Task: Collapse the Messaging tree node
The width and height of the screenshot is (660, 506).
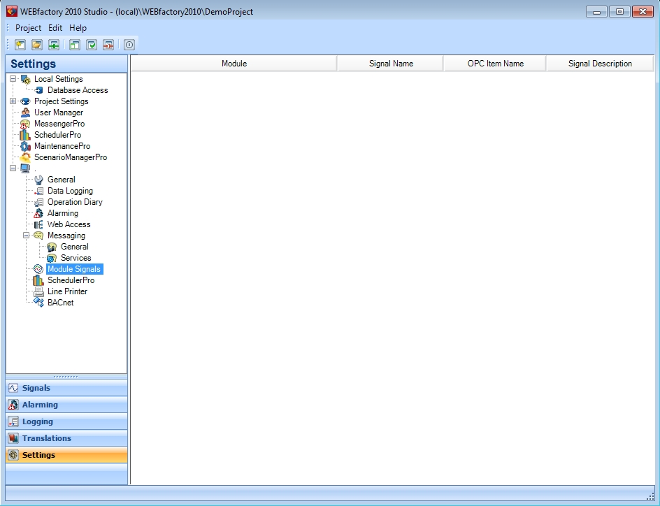Action: 27,236
